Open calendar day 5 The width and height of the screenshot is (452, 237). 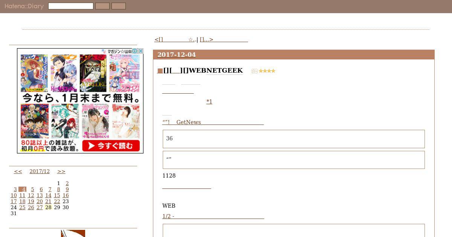pyautogui.click(x=32, y=189)
